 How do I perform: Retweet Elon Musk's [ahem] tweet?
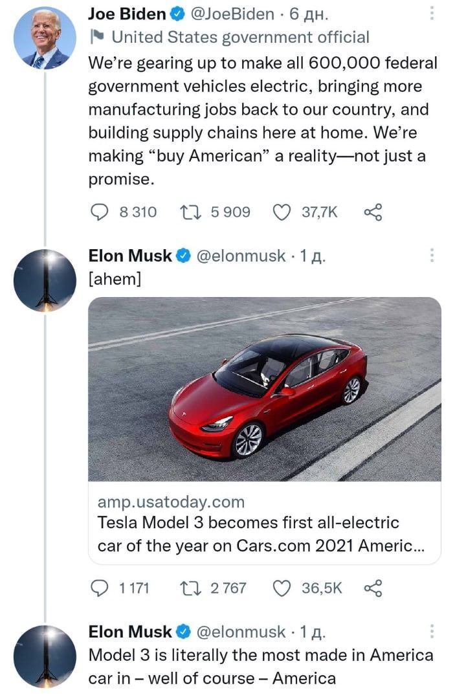click(x=191, y=588)
